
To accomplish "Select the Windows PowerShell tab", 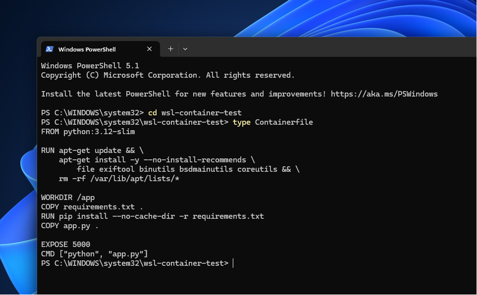I will tap(101, 49).
